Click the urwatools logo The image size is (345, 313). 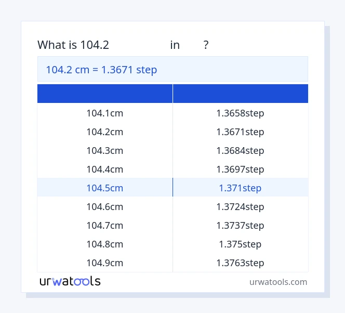[70, 281]
